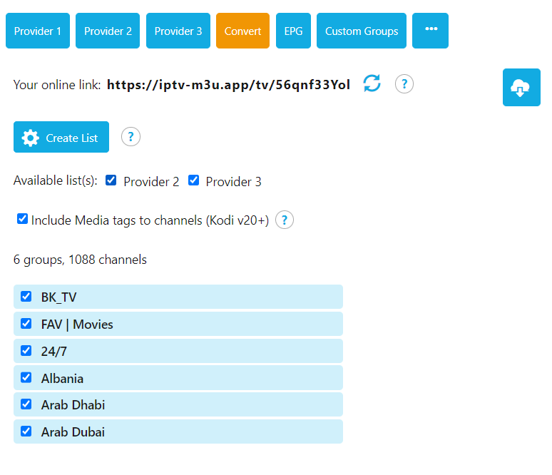Click the online link URL text

coord(228,85)
